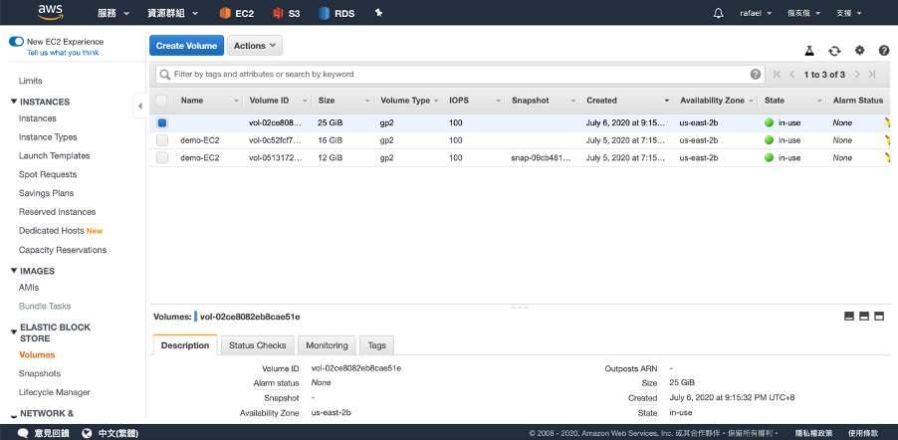Open 意見回饋 feedback link
Image resolution: width=898 pixels, height=440 pixels.
[52, 433]
